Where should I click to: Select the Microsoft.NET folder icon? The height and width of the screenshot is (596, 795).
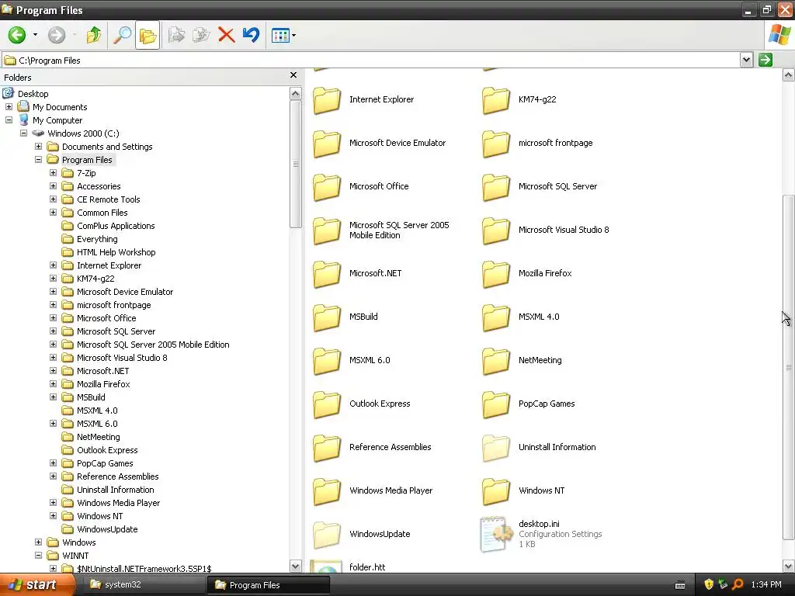327,274
